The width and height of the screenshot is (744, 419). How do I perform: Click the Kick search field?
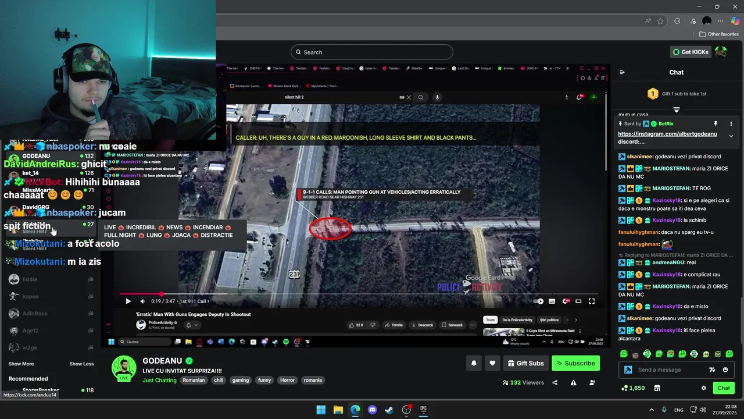372,52
